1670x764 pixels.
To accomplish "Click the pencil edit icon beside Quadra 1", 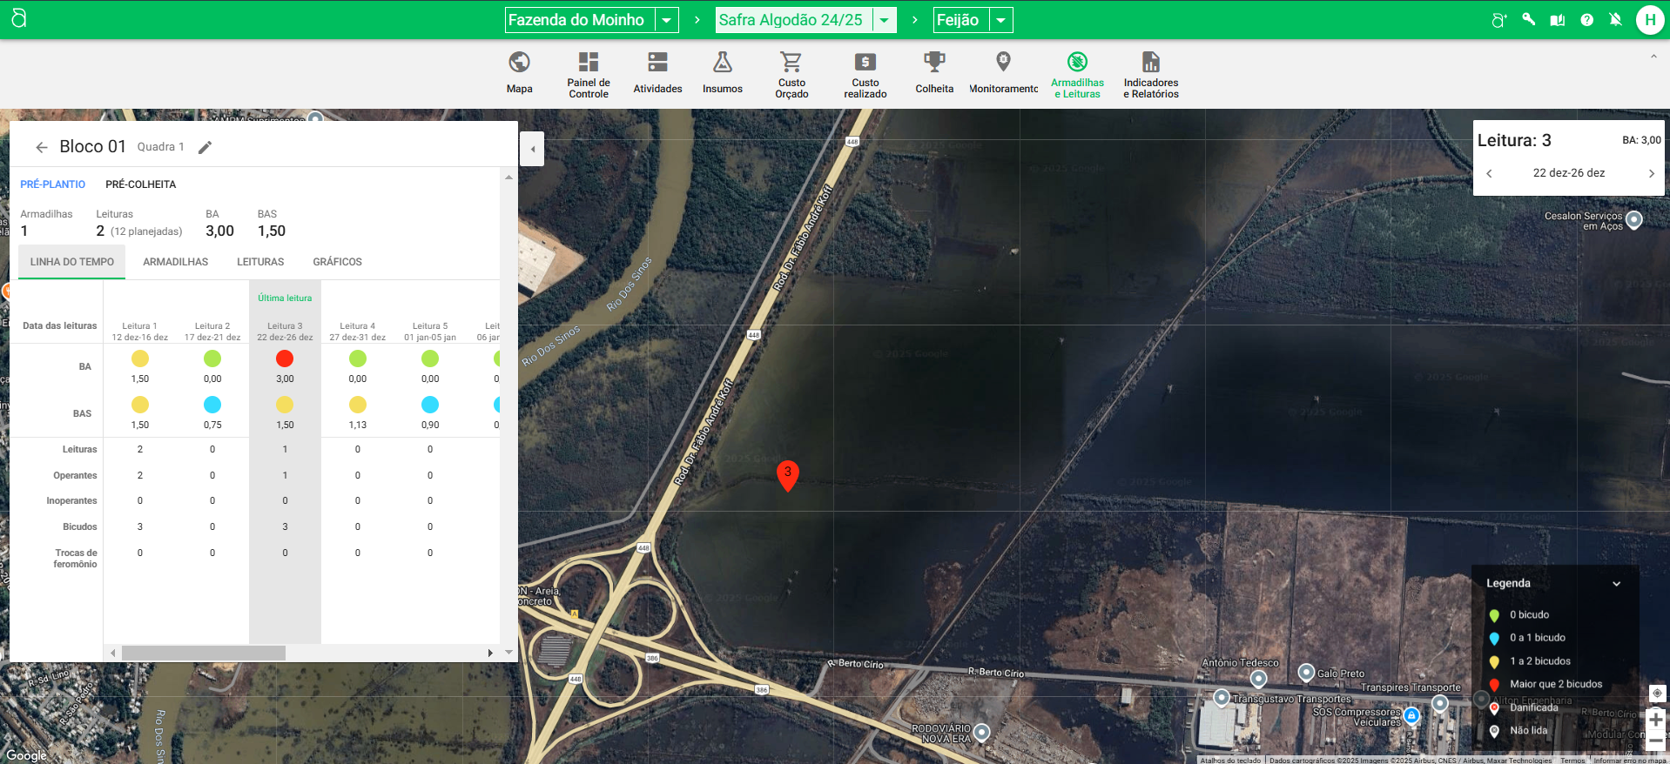I will pos(205,147).
